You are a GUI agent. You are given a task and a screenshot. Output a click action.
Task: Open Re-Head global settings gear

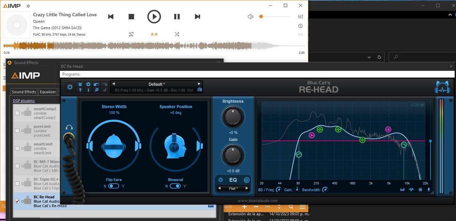[88, 84]
